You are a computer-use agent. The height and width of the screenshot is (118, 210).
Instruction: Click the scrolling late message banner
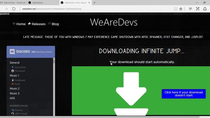pyautogui.click(x=113, y=37)
